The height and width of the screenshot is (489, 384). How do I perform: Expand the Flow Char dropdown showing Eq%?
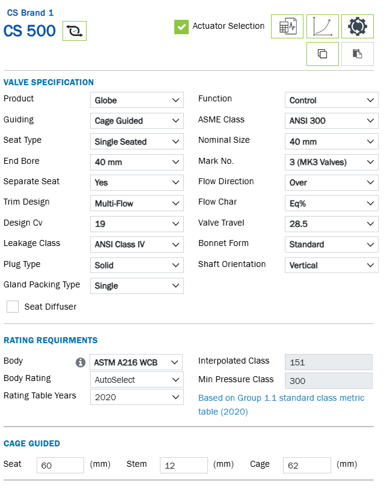[332, 203]
